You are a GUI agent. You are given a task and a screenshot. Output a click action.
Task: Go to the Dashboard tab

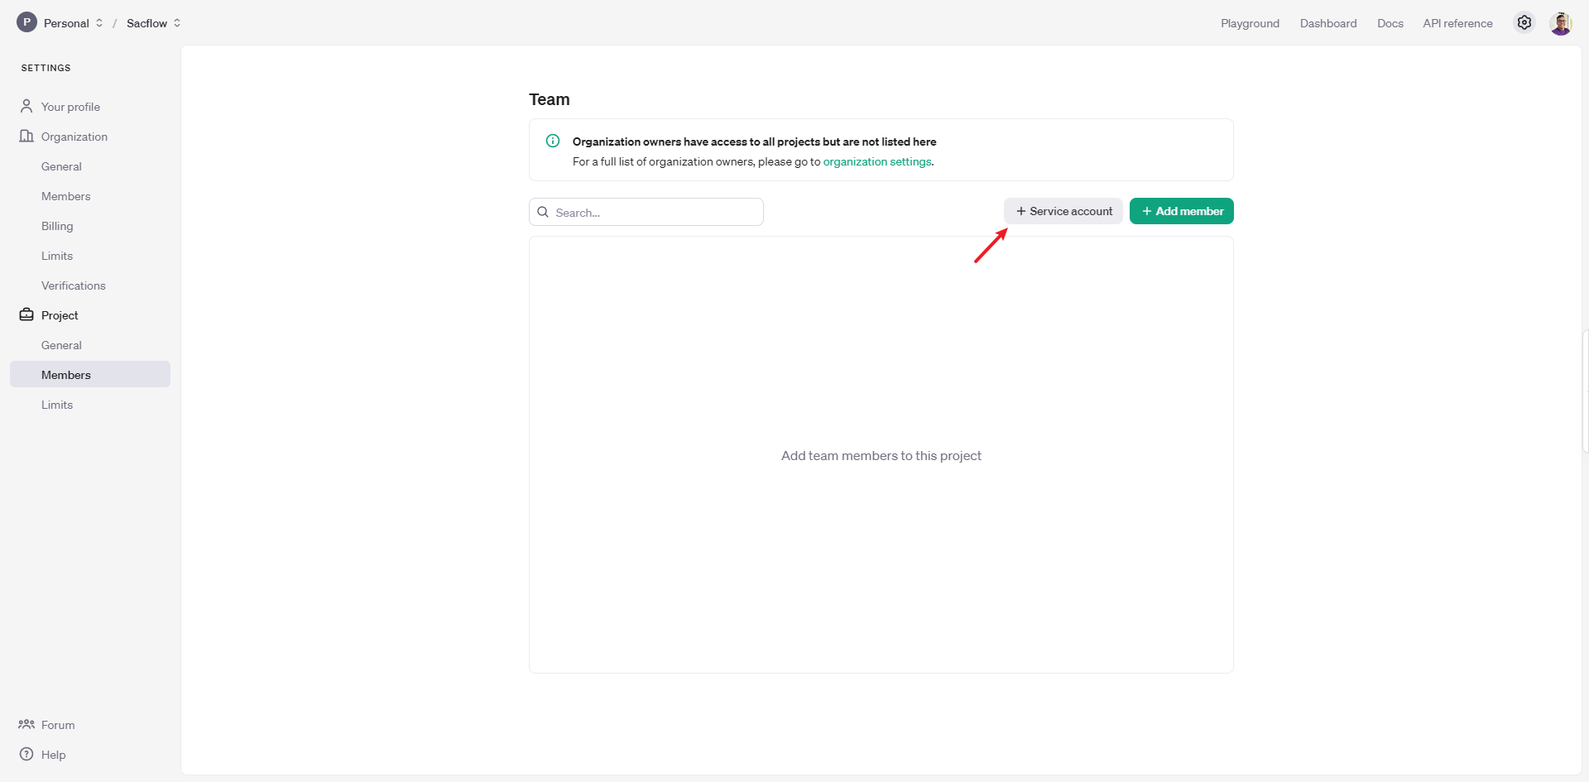(1327, 23)
